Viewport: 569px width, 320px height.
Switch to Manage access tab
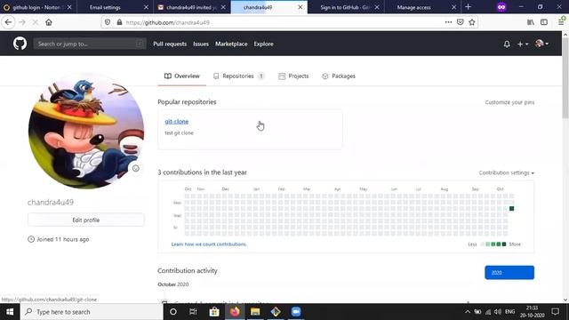(x=413, y=7)
